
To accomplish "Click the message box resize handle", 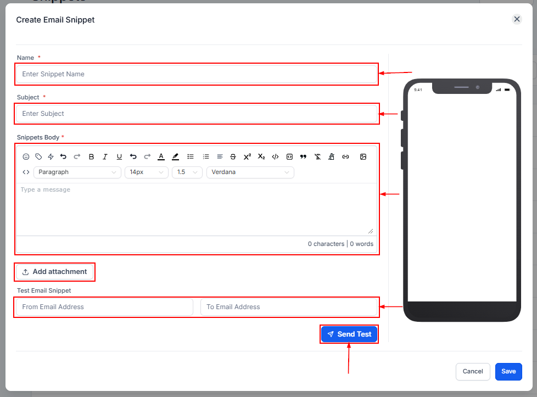I will click(371, 231).
